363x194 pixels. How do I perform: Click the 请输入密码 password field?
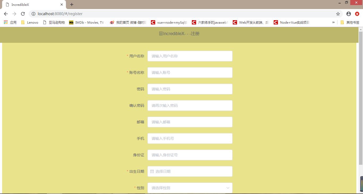tap(190, 89)
